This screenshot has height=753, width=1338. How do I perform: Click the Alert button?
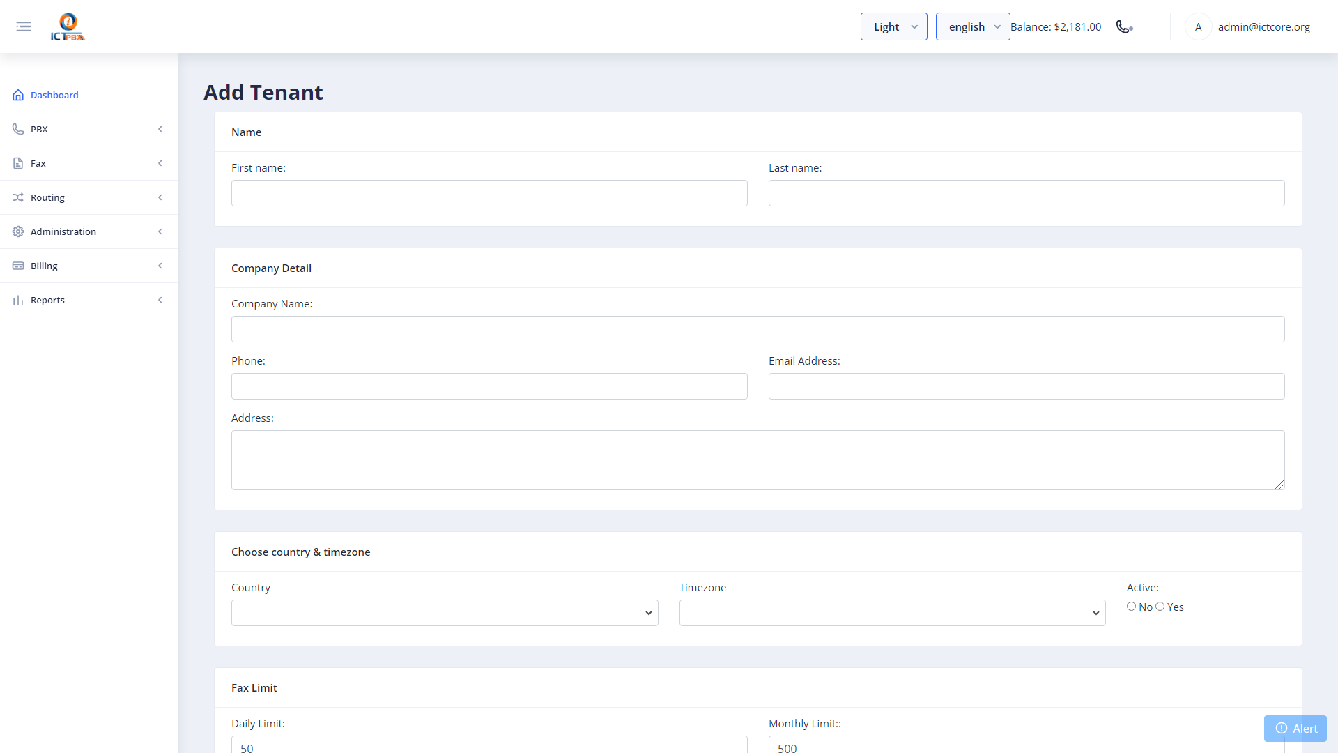(x=1295, y=728)
